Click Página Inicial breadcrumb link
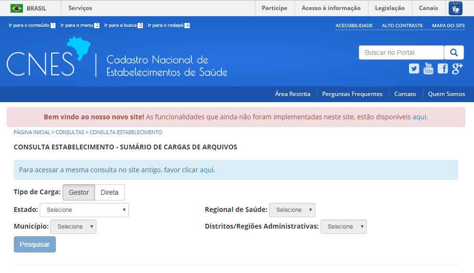474x273 pixels. [32, 132]
